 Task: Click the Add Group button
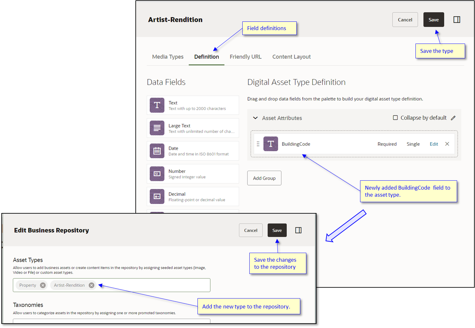(264, 178)
